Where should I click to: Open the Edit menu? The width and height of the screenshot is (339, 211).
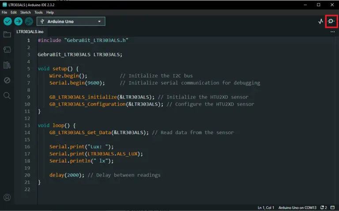tap(13, 12)
